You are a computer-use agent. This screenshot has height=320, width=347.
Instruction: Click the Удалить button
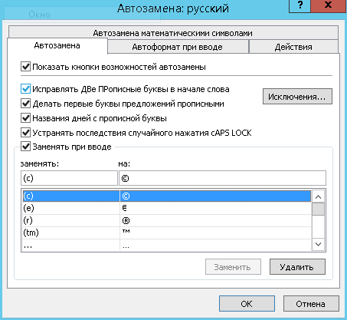297,267
